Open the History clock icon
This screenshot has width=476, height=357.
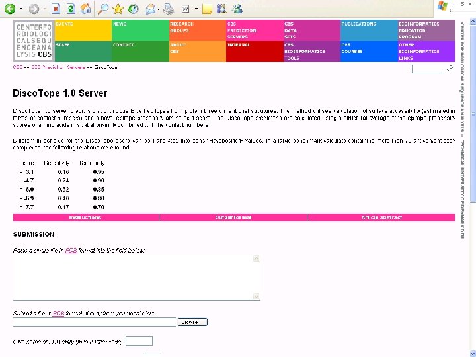[x=134, y=9]
